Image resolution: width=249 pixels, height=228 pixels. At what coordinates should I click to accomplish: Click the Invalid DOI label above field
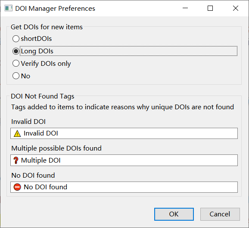click(x=28, y=122)
